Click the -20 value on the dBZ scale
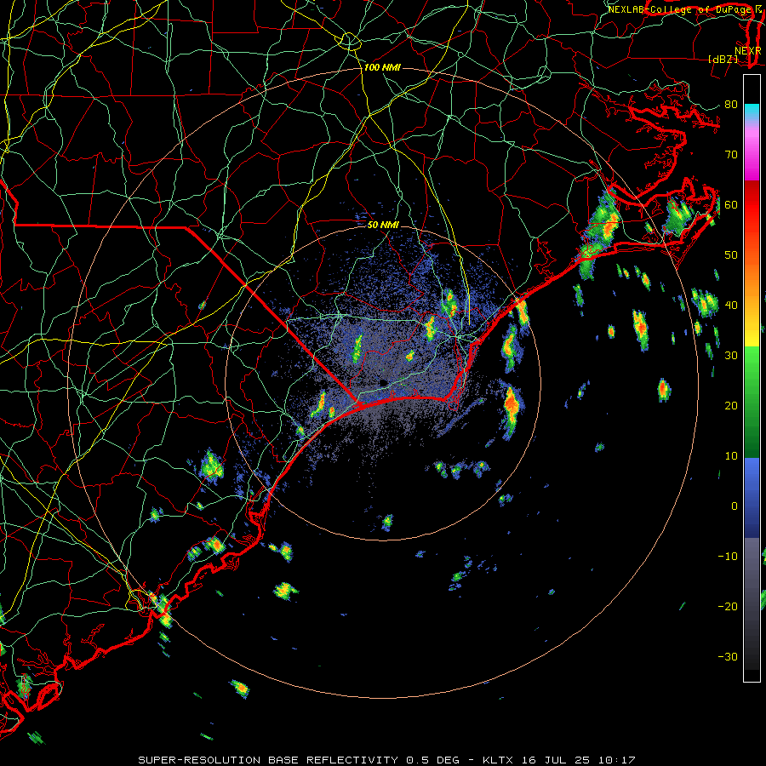This screenshot has width=766, height=766. [728, 606]
